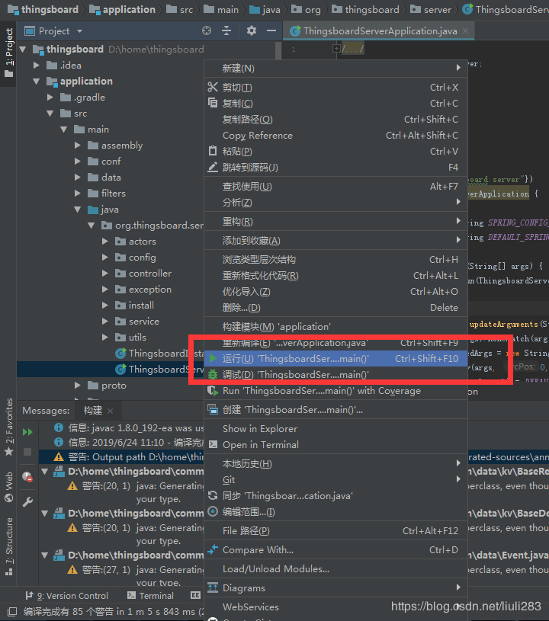Click the javac 1.8.0_192-ea info message
The height and width of the screenshot is (621, 549).
129,428
